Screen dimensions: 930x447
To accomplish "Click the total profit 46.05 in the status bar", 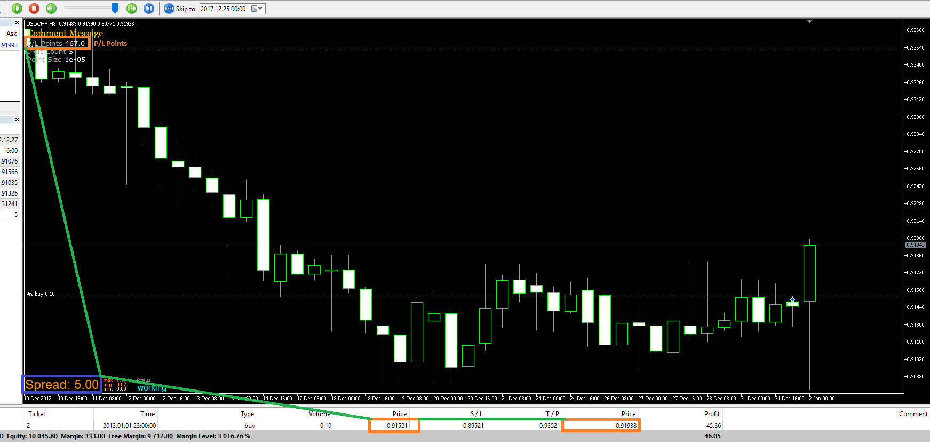I will tap(712, 436).
